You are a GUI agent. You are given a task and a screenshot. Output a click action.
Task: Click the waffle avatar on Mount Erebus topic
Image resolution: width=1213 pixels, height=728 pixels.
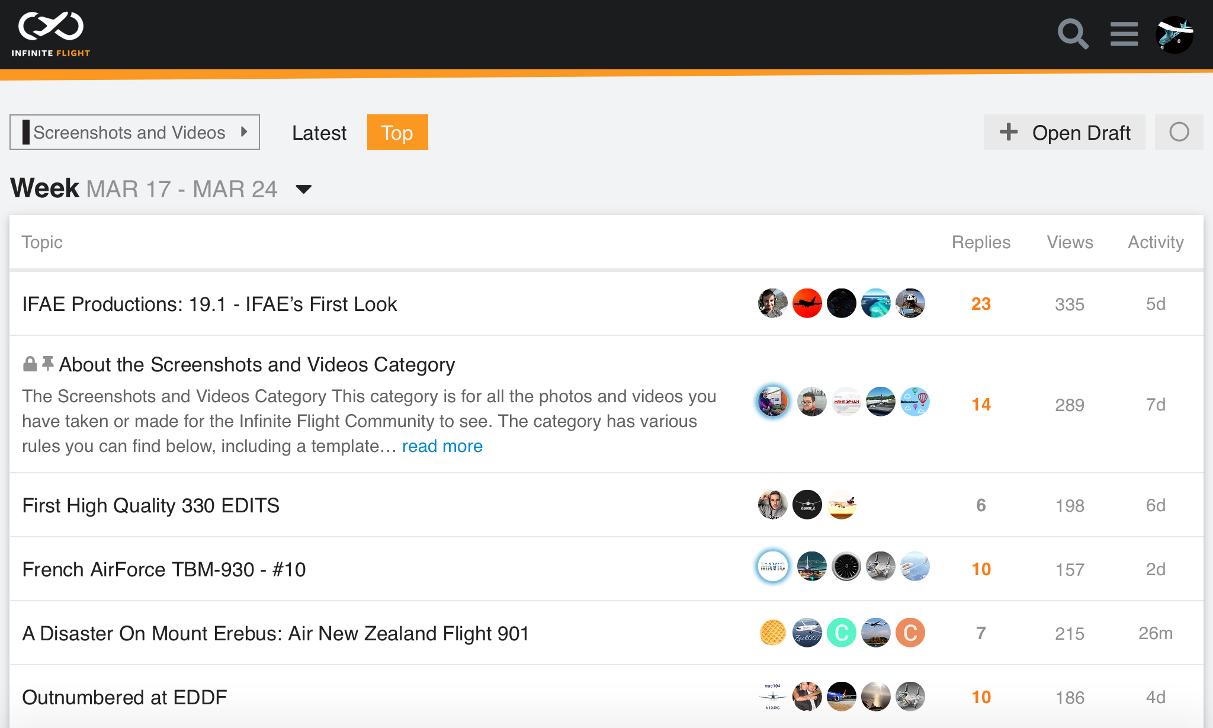coord(772,633)
